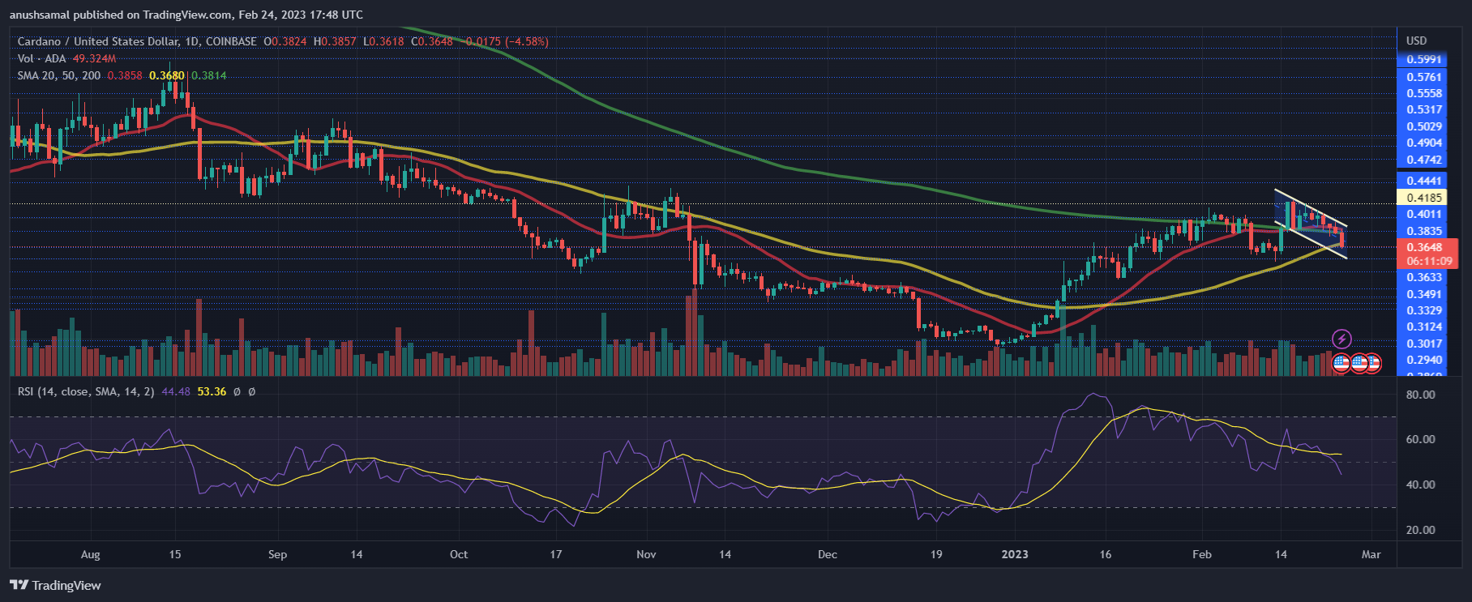Click the 15 date label after Aug
The height and width of the screenshot is (602, 1472).
click(x=175, y=554)
